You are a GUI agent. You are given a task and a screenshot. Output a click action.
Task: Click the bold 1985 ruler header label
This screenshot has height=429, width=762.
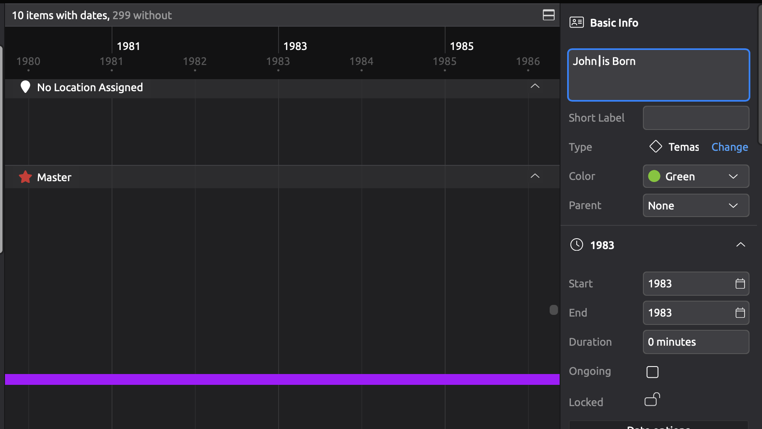(x=462, y=46)
